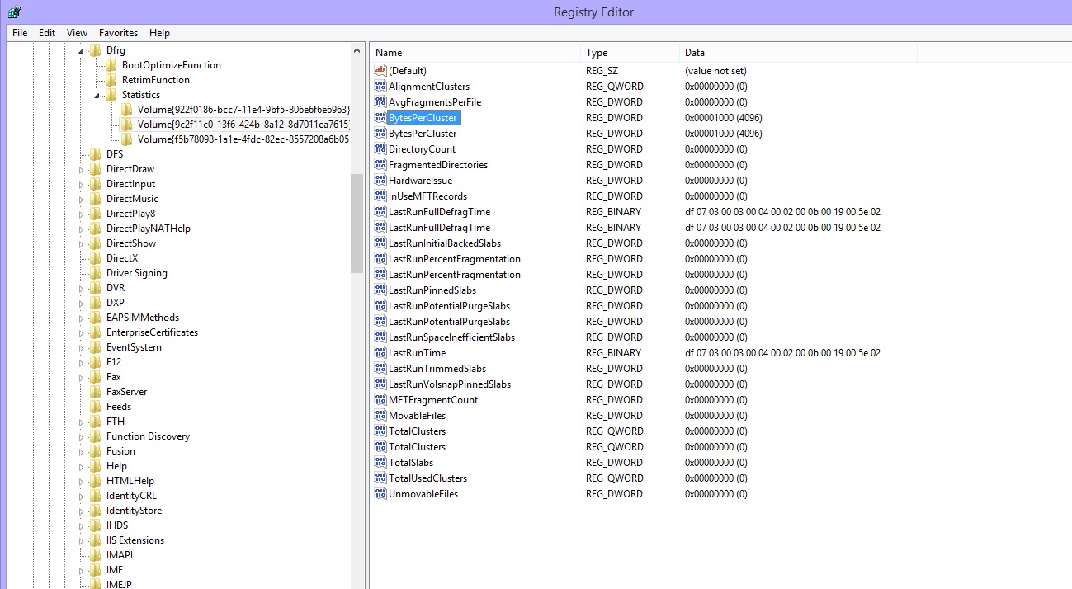Screen dimensions: 1072x589
Task: Open the Help menu
Action: point(159,32)
